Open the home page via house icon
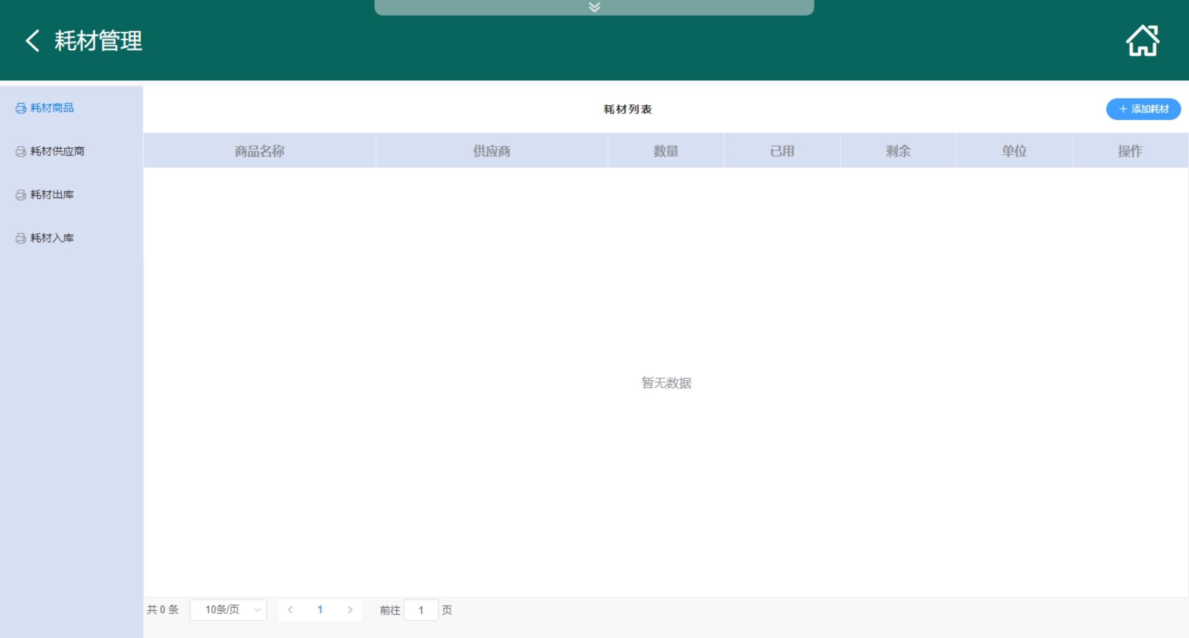Image resolution: width=1189 pixels, height=638 pixels. 1143,41
